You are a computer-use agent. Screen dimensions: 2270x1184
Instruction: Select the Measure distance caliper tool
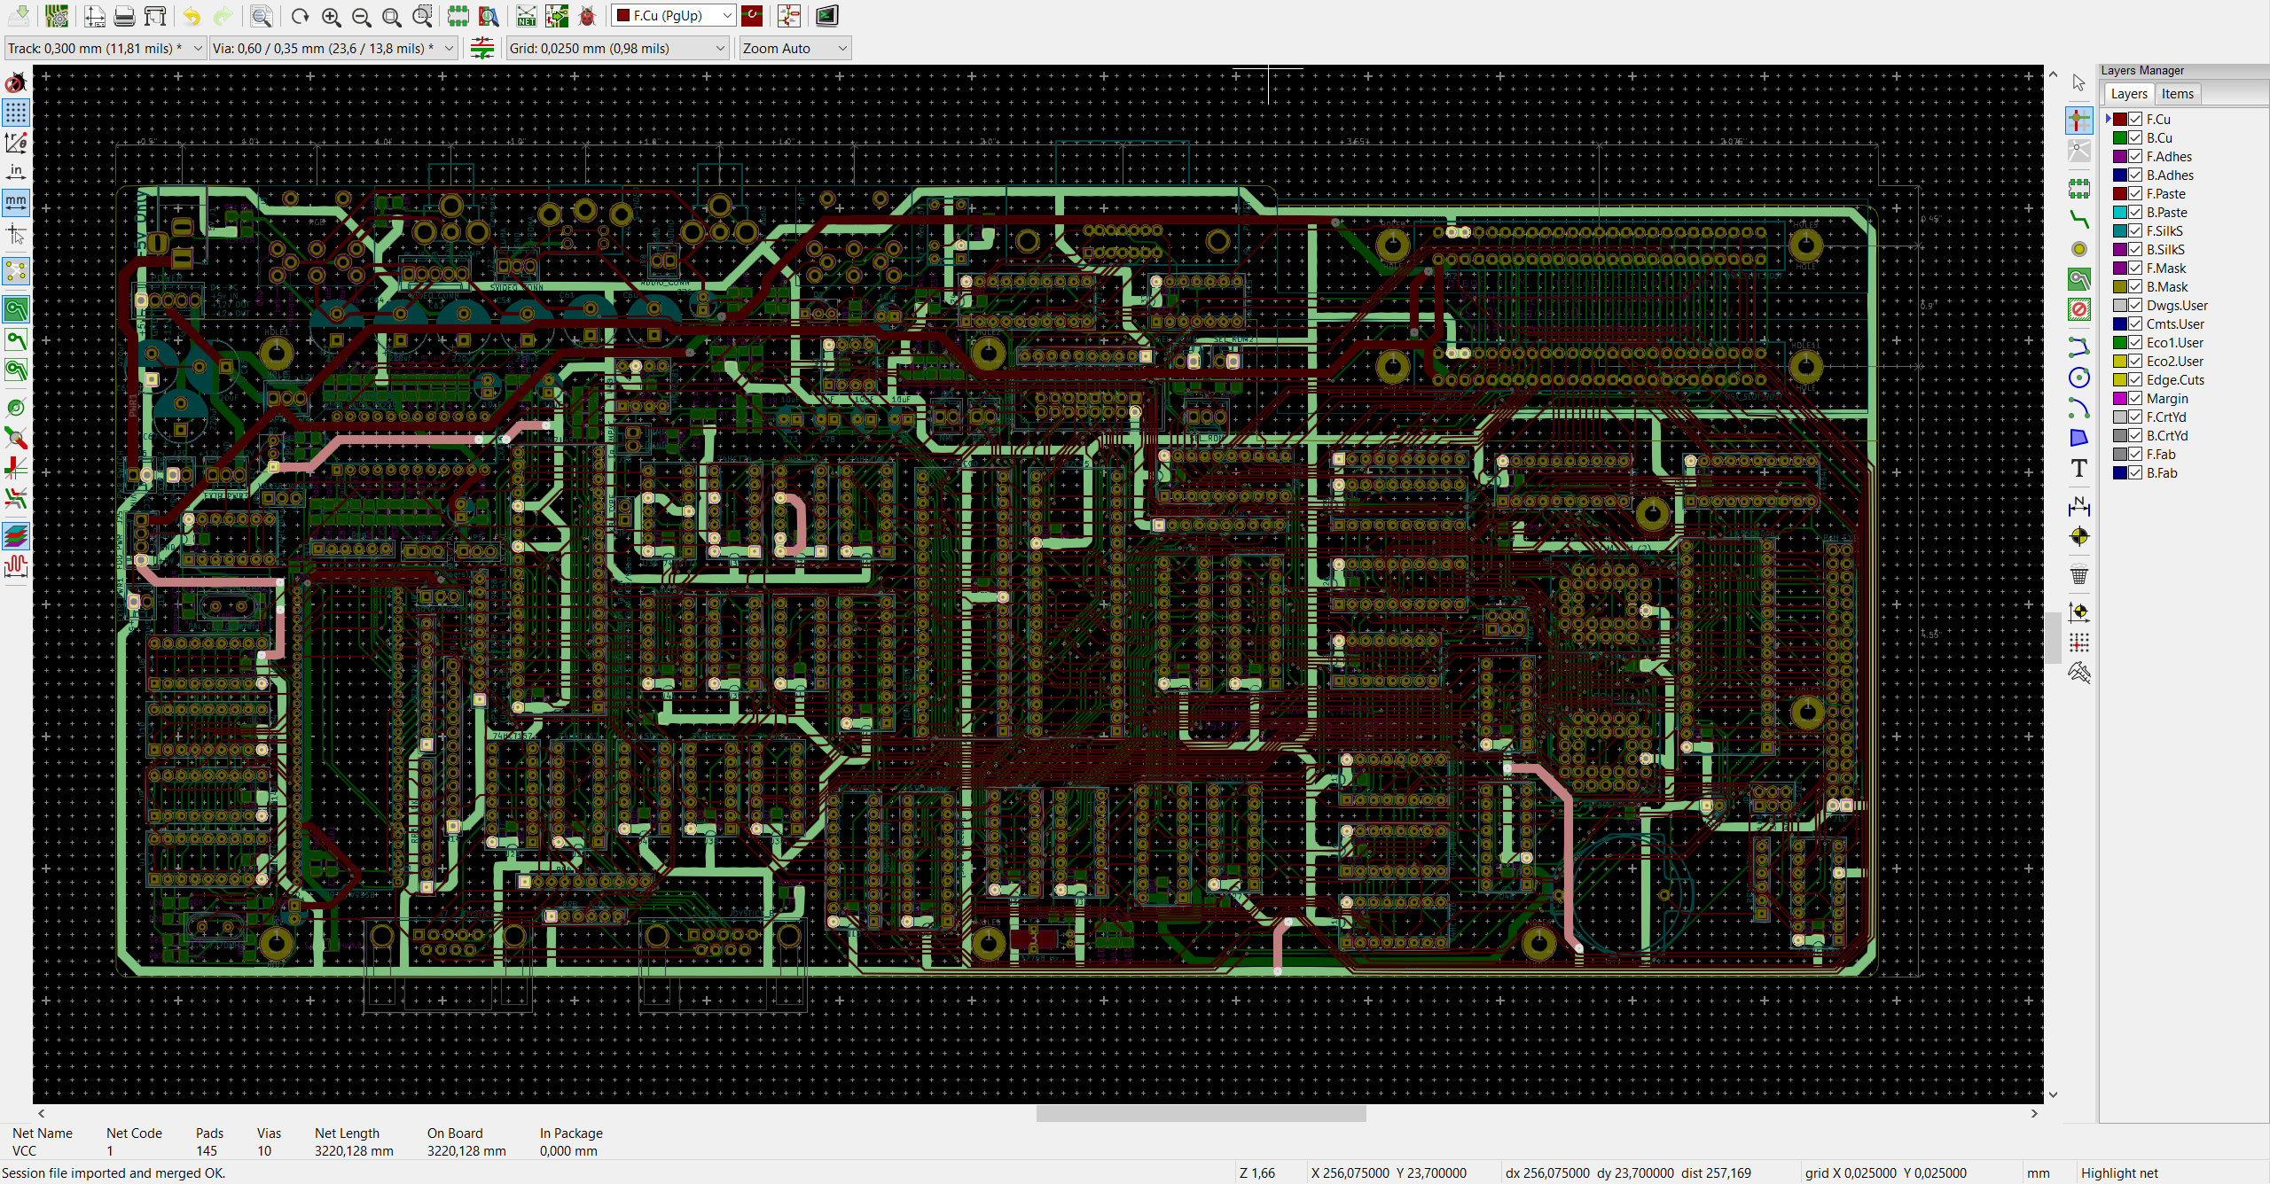tap(2078, 673)
